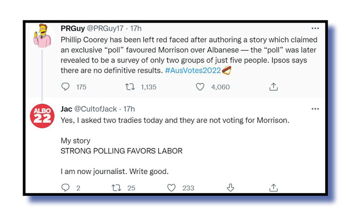Click the download arrow on Jac's tweet
The image size is (353, 211).
230,188
